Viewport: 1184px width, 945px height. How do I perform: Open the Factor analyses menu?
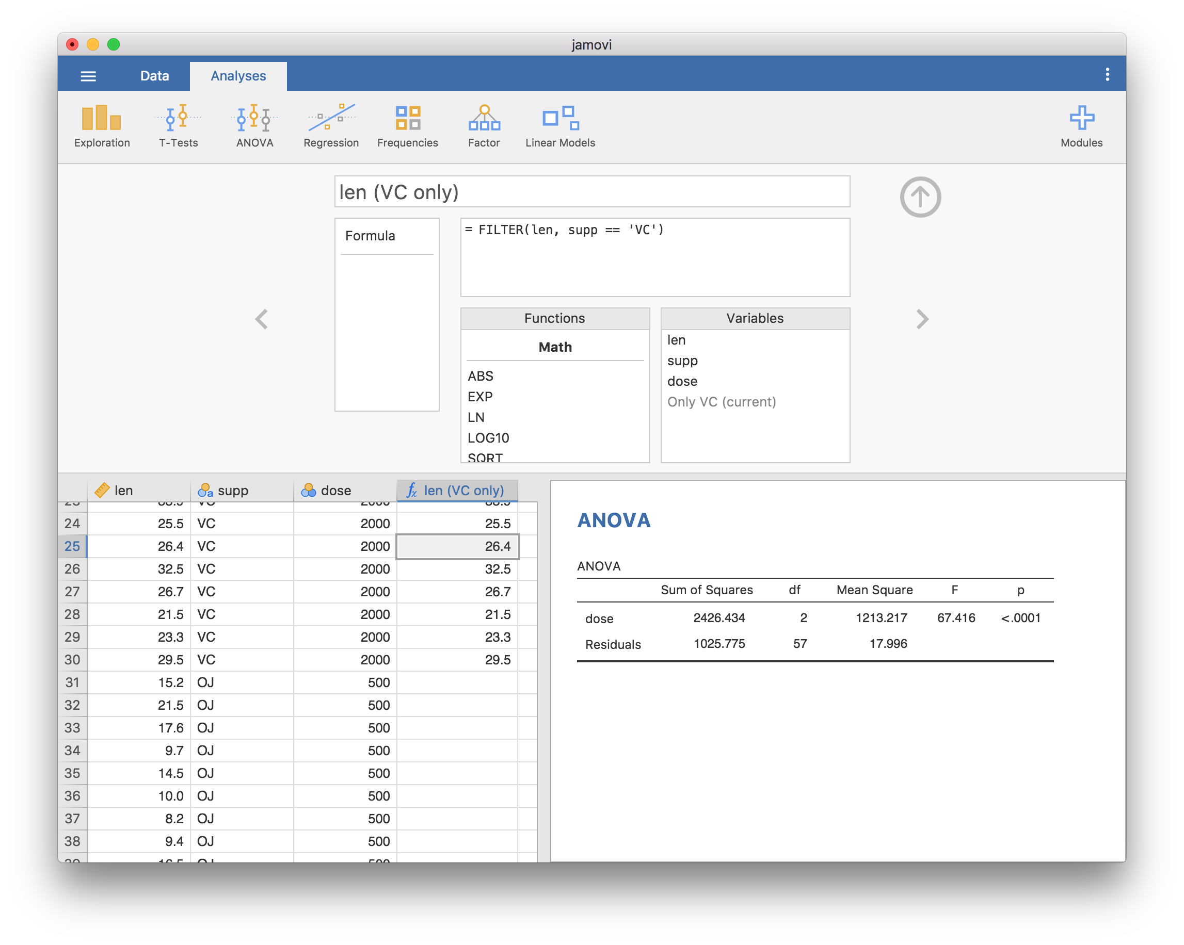[484, 126]
